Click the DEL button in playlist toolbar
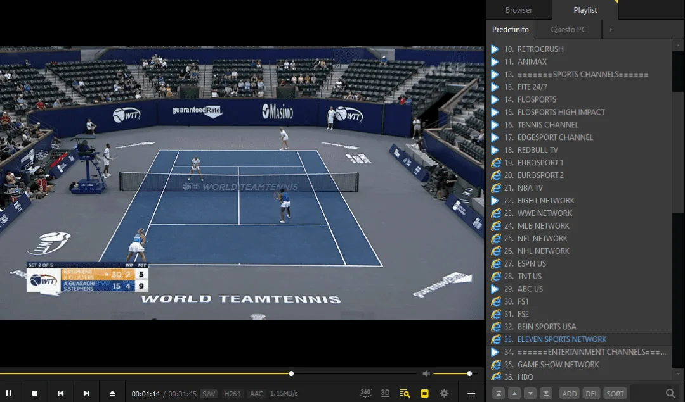The width and height of the screenshot is (685, 402). point(592,393)
